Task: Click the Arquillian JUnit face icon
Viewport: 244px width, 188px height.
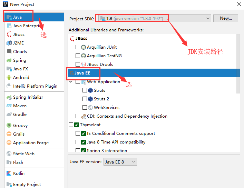Action: [x=84, y=47]
